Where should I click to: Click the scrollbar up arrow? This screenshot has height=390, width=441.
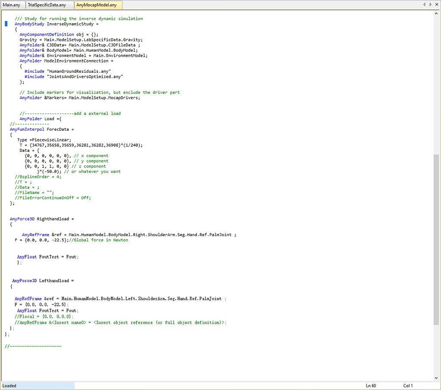[x=437, y=13]
